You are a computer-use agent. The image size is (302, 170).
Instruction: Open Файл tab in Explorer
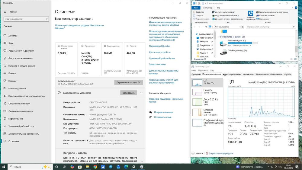pyautogui.click(x=196, y=8)
